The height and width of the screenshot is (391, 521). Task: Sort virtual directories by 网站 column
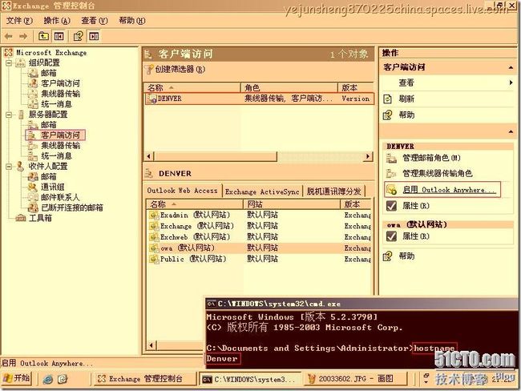(x=293, y=204)
